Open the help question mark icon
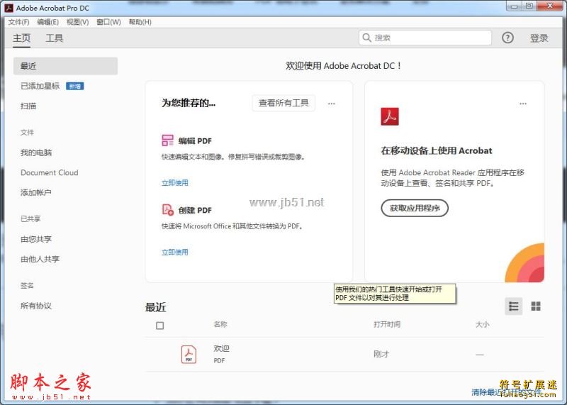The height and width of the screenshot is (405, 567). coord(507,38)
